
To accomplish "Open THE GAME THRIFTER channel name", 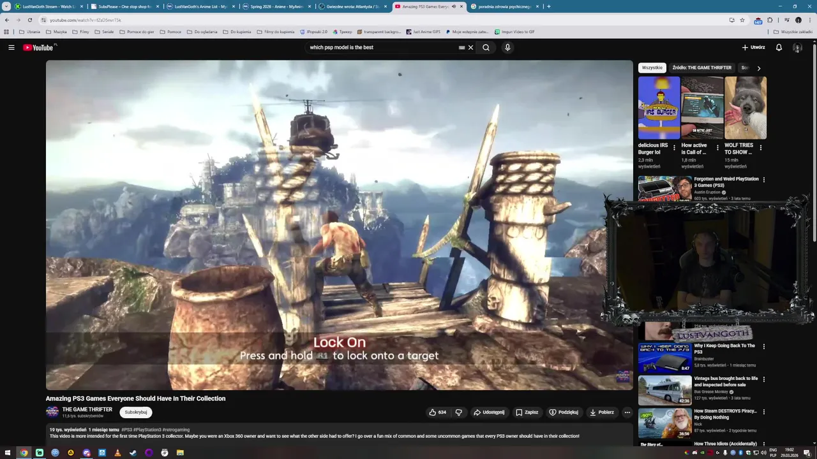I will point(87,409).
